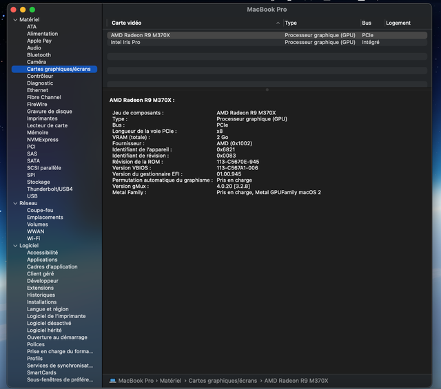Select Gravure de disque in sidebar

pyautogui.click(x=50, y=112)
